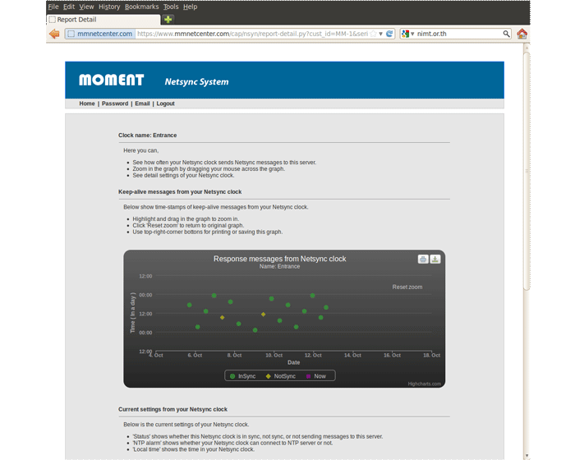The height and width of the screenshot is (460, 575).
Task: Toggle InSync series in chart legend
Action: point(242,376)
